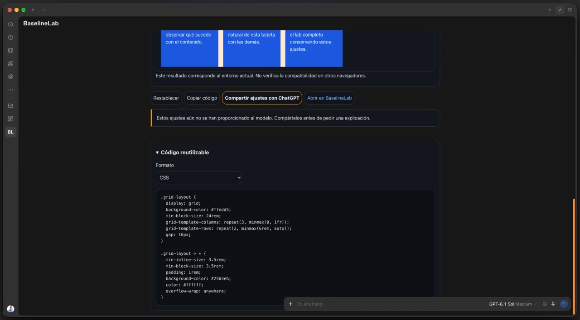Open the Home icon in the sidebar
The height and width of the screenshot is (320, 580).
coord(10,24)
